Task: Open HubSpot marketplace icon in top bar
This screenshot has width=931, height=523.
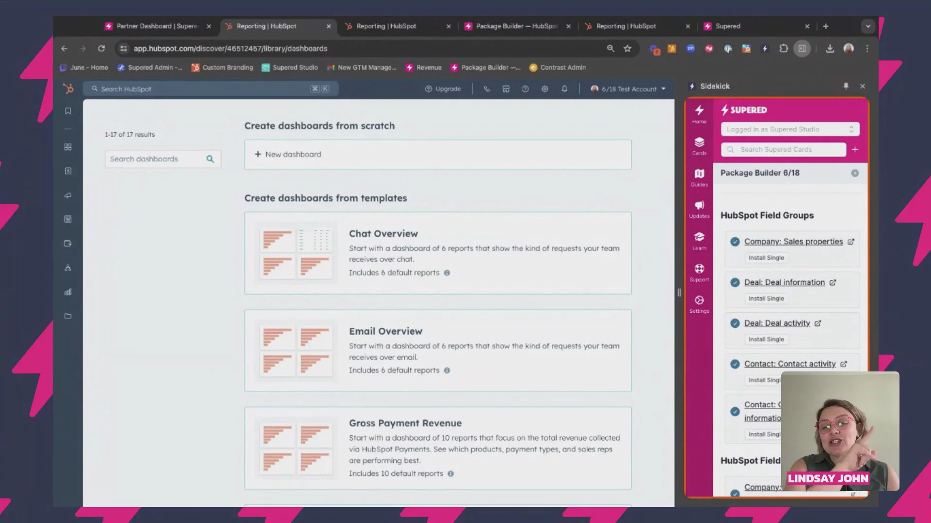Action: (x=506, y=89)
